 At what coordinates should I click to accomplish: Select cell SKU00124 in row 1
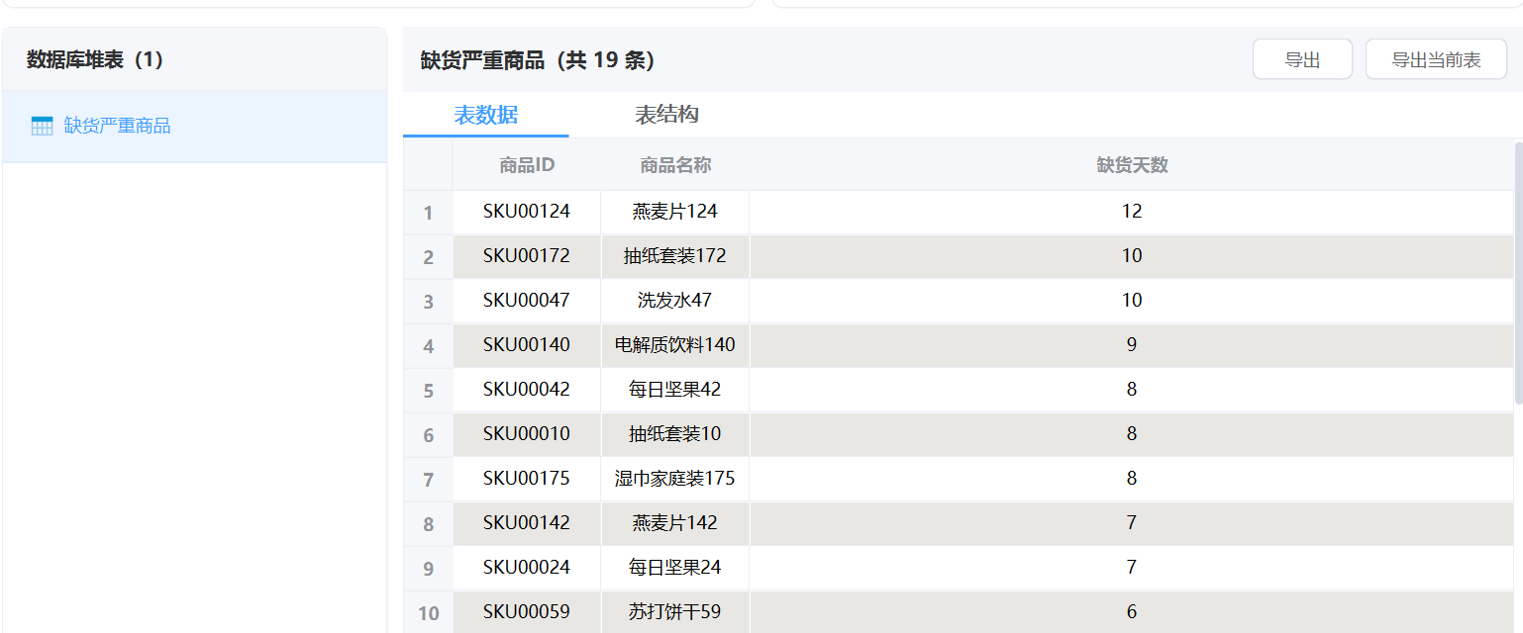pos(527,211)
